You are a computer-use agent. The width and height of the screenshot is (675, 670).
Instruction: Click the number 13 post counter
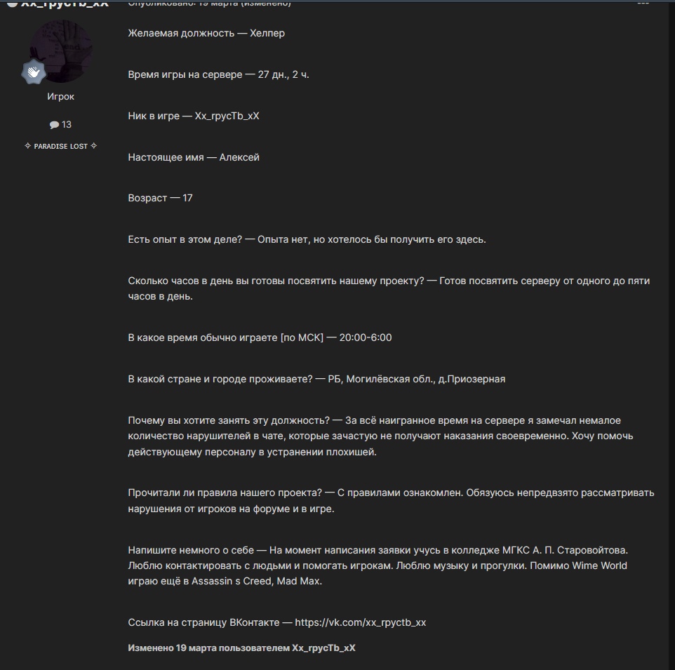tap(66, 124)
